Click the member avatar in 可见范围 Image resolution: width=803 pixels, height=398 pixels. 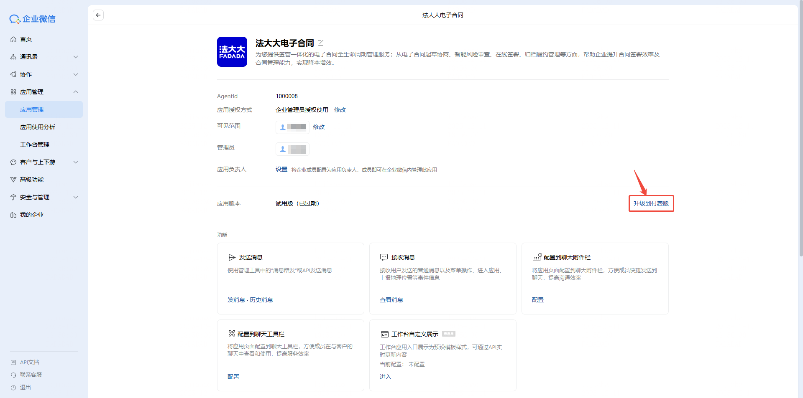(x=283, y=127)
